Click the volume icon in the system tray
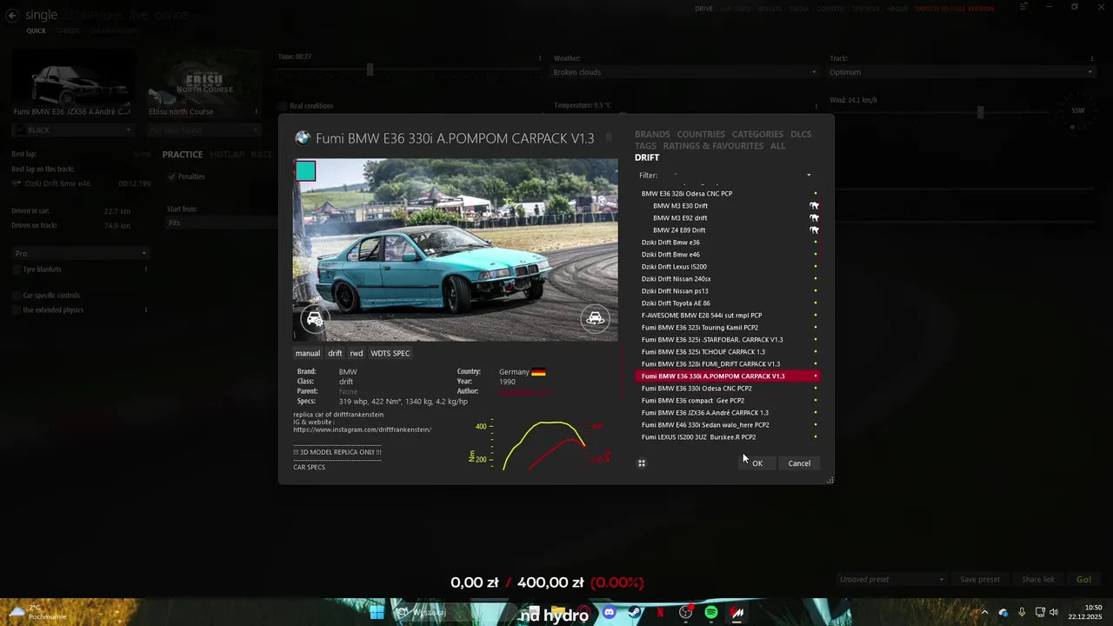The width and height of the screenshot is (1113, 626). (x=1054, y=613)
